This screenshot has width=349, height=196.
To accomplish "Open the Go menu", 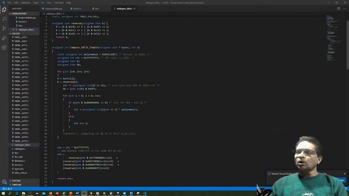I will (43, 3).
